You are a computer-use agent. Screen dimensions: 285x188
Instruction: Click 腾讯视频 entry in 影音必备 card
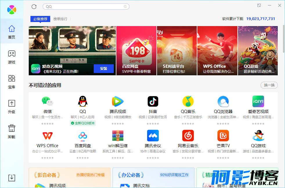(57, 185)
